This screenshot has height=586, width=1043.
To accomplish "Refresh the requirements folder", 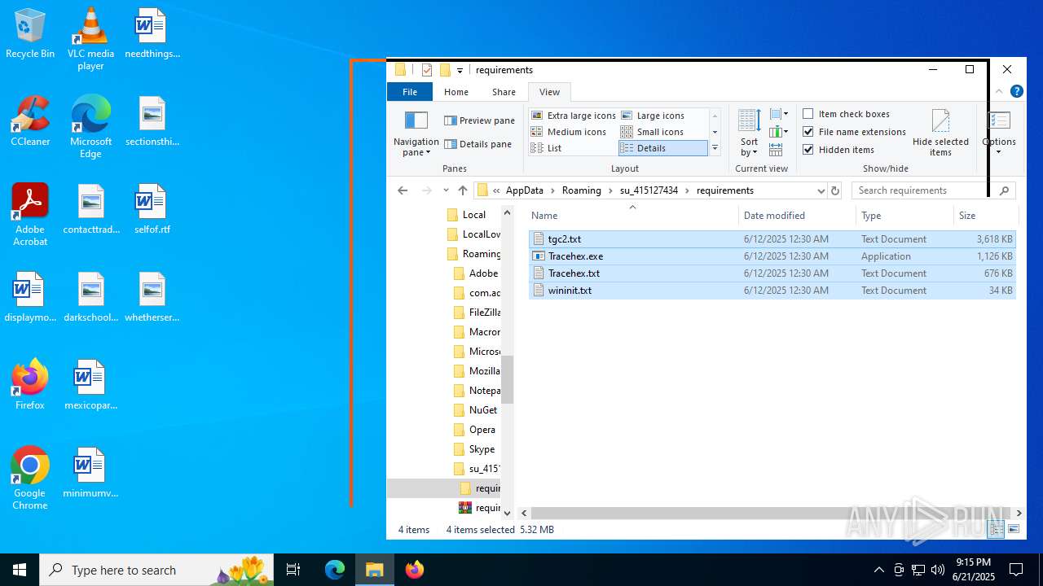I will coord(834,190).
